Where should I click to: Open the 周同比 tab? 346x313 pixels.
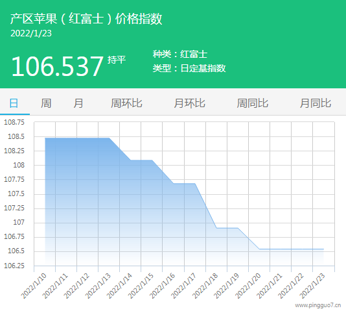[x=253, y=103]
